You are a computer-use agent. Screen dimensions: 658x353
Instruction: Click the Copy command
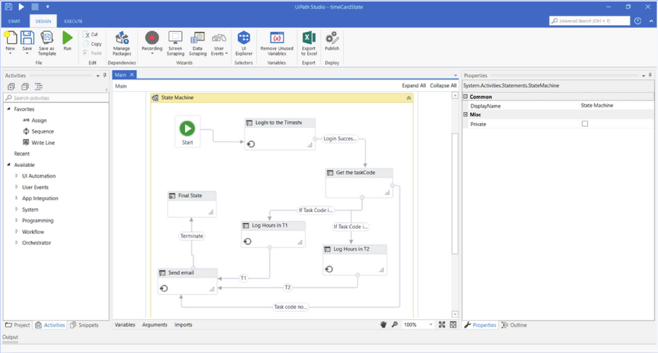click(x=92, y=44)
